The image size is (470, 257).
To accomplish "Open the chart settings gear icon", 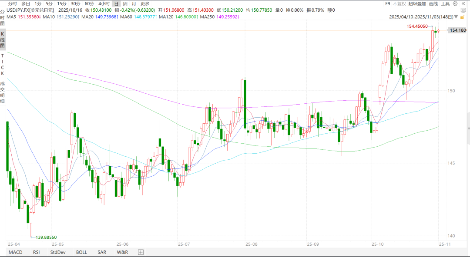I will click(x=455, y=3).
